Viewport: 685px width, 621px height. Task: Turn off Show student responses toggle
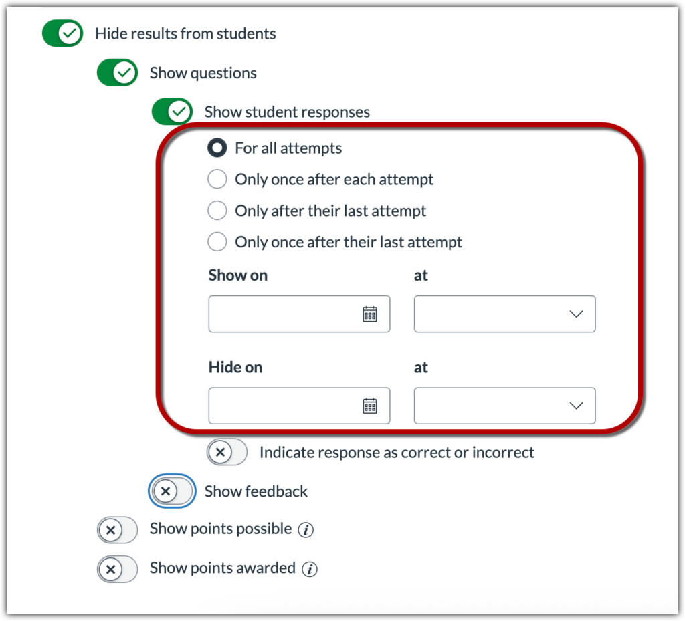coord(172,112)
